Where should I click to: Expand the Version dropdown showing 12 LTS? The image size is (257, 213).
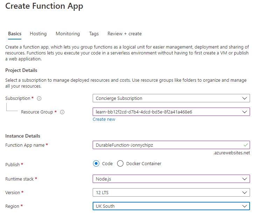pyautogui.click(x=171, y=192)
